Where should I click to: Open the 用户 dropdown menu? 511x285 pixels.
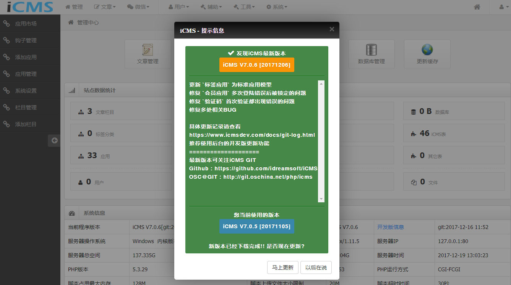tap(179, 7)
